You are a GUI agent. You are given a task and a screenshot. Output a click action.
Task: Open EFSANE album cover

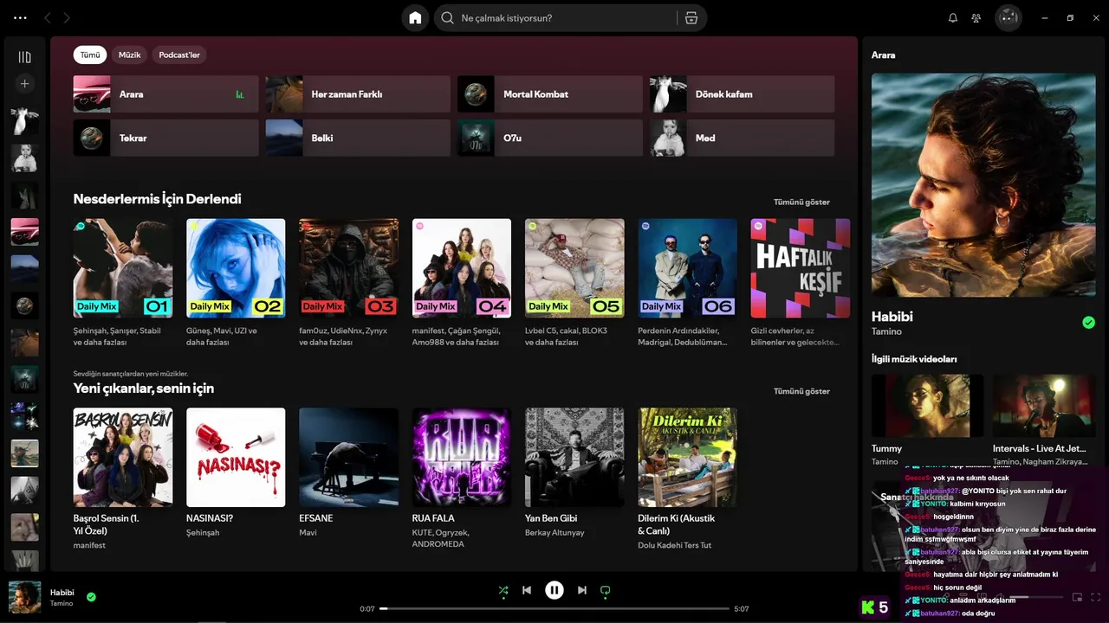pyautogui.click(x=348, y=457)
